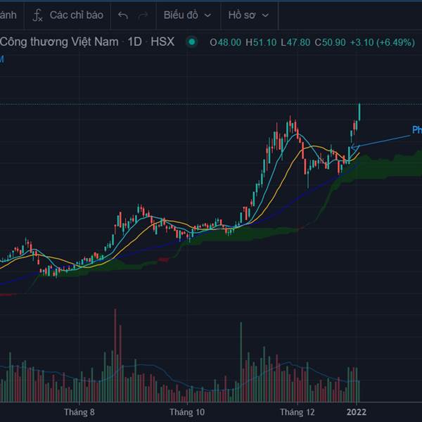
Task: Click the low price L47.80
Action: [x=296, y=42]
